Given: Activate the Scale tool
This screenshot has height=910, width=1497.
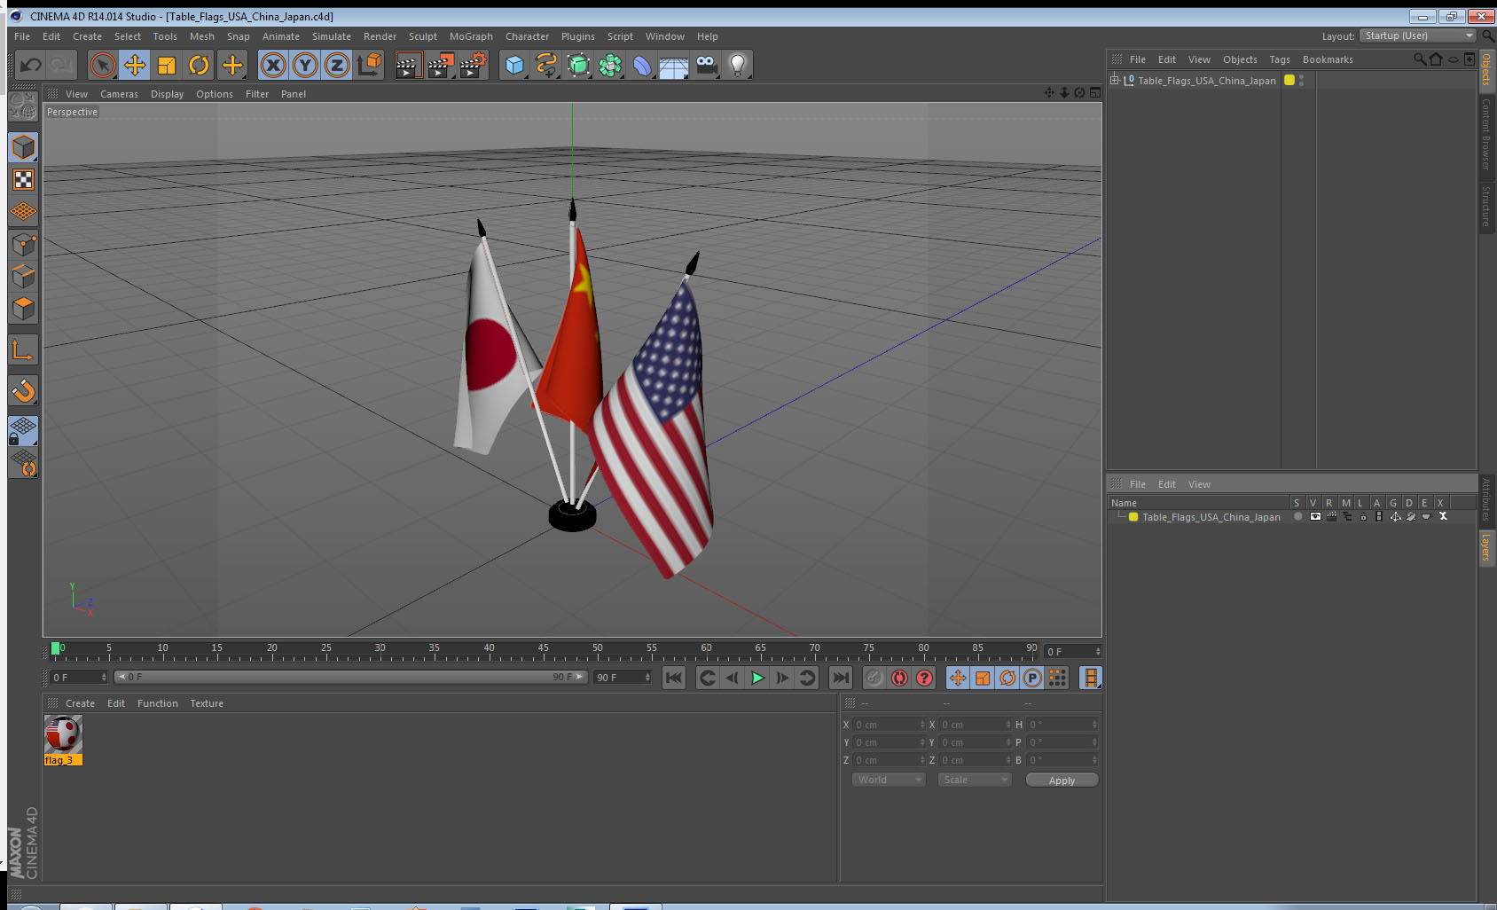Looking at the screenshot, I should [x=167, y=65].
